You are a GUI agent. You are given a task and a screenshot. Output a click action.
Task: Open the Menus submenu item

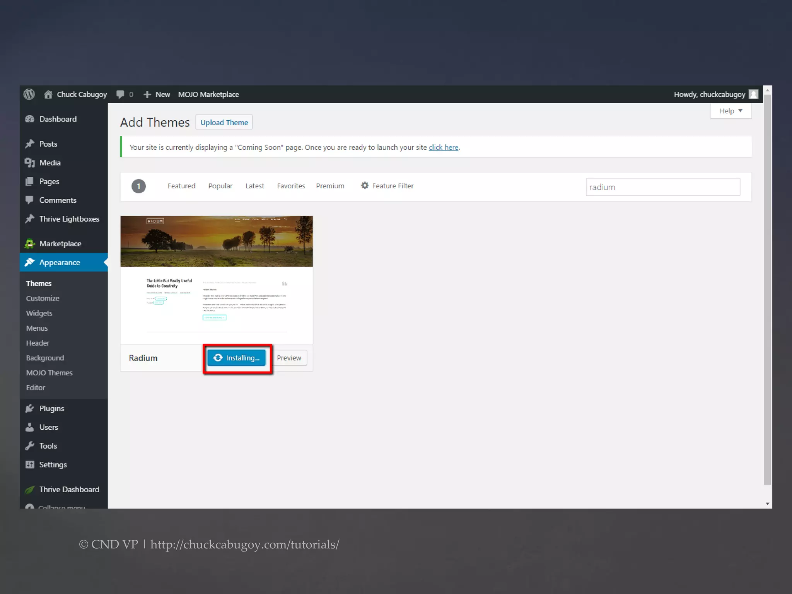(37, 328)
